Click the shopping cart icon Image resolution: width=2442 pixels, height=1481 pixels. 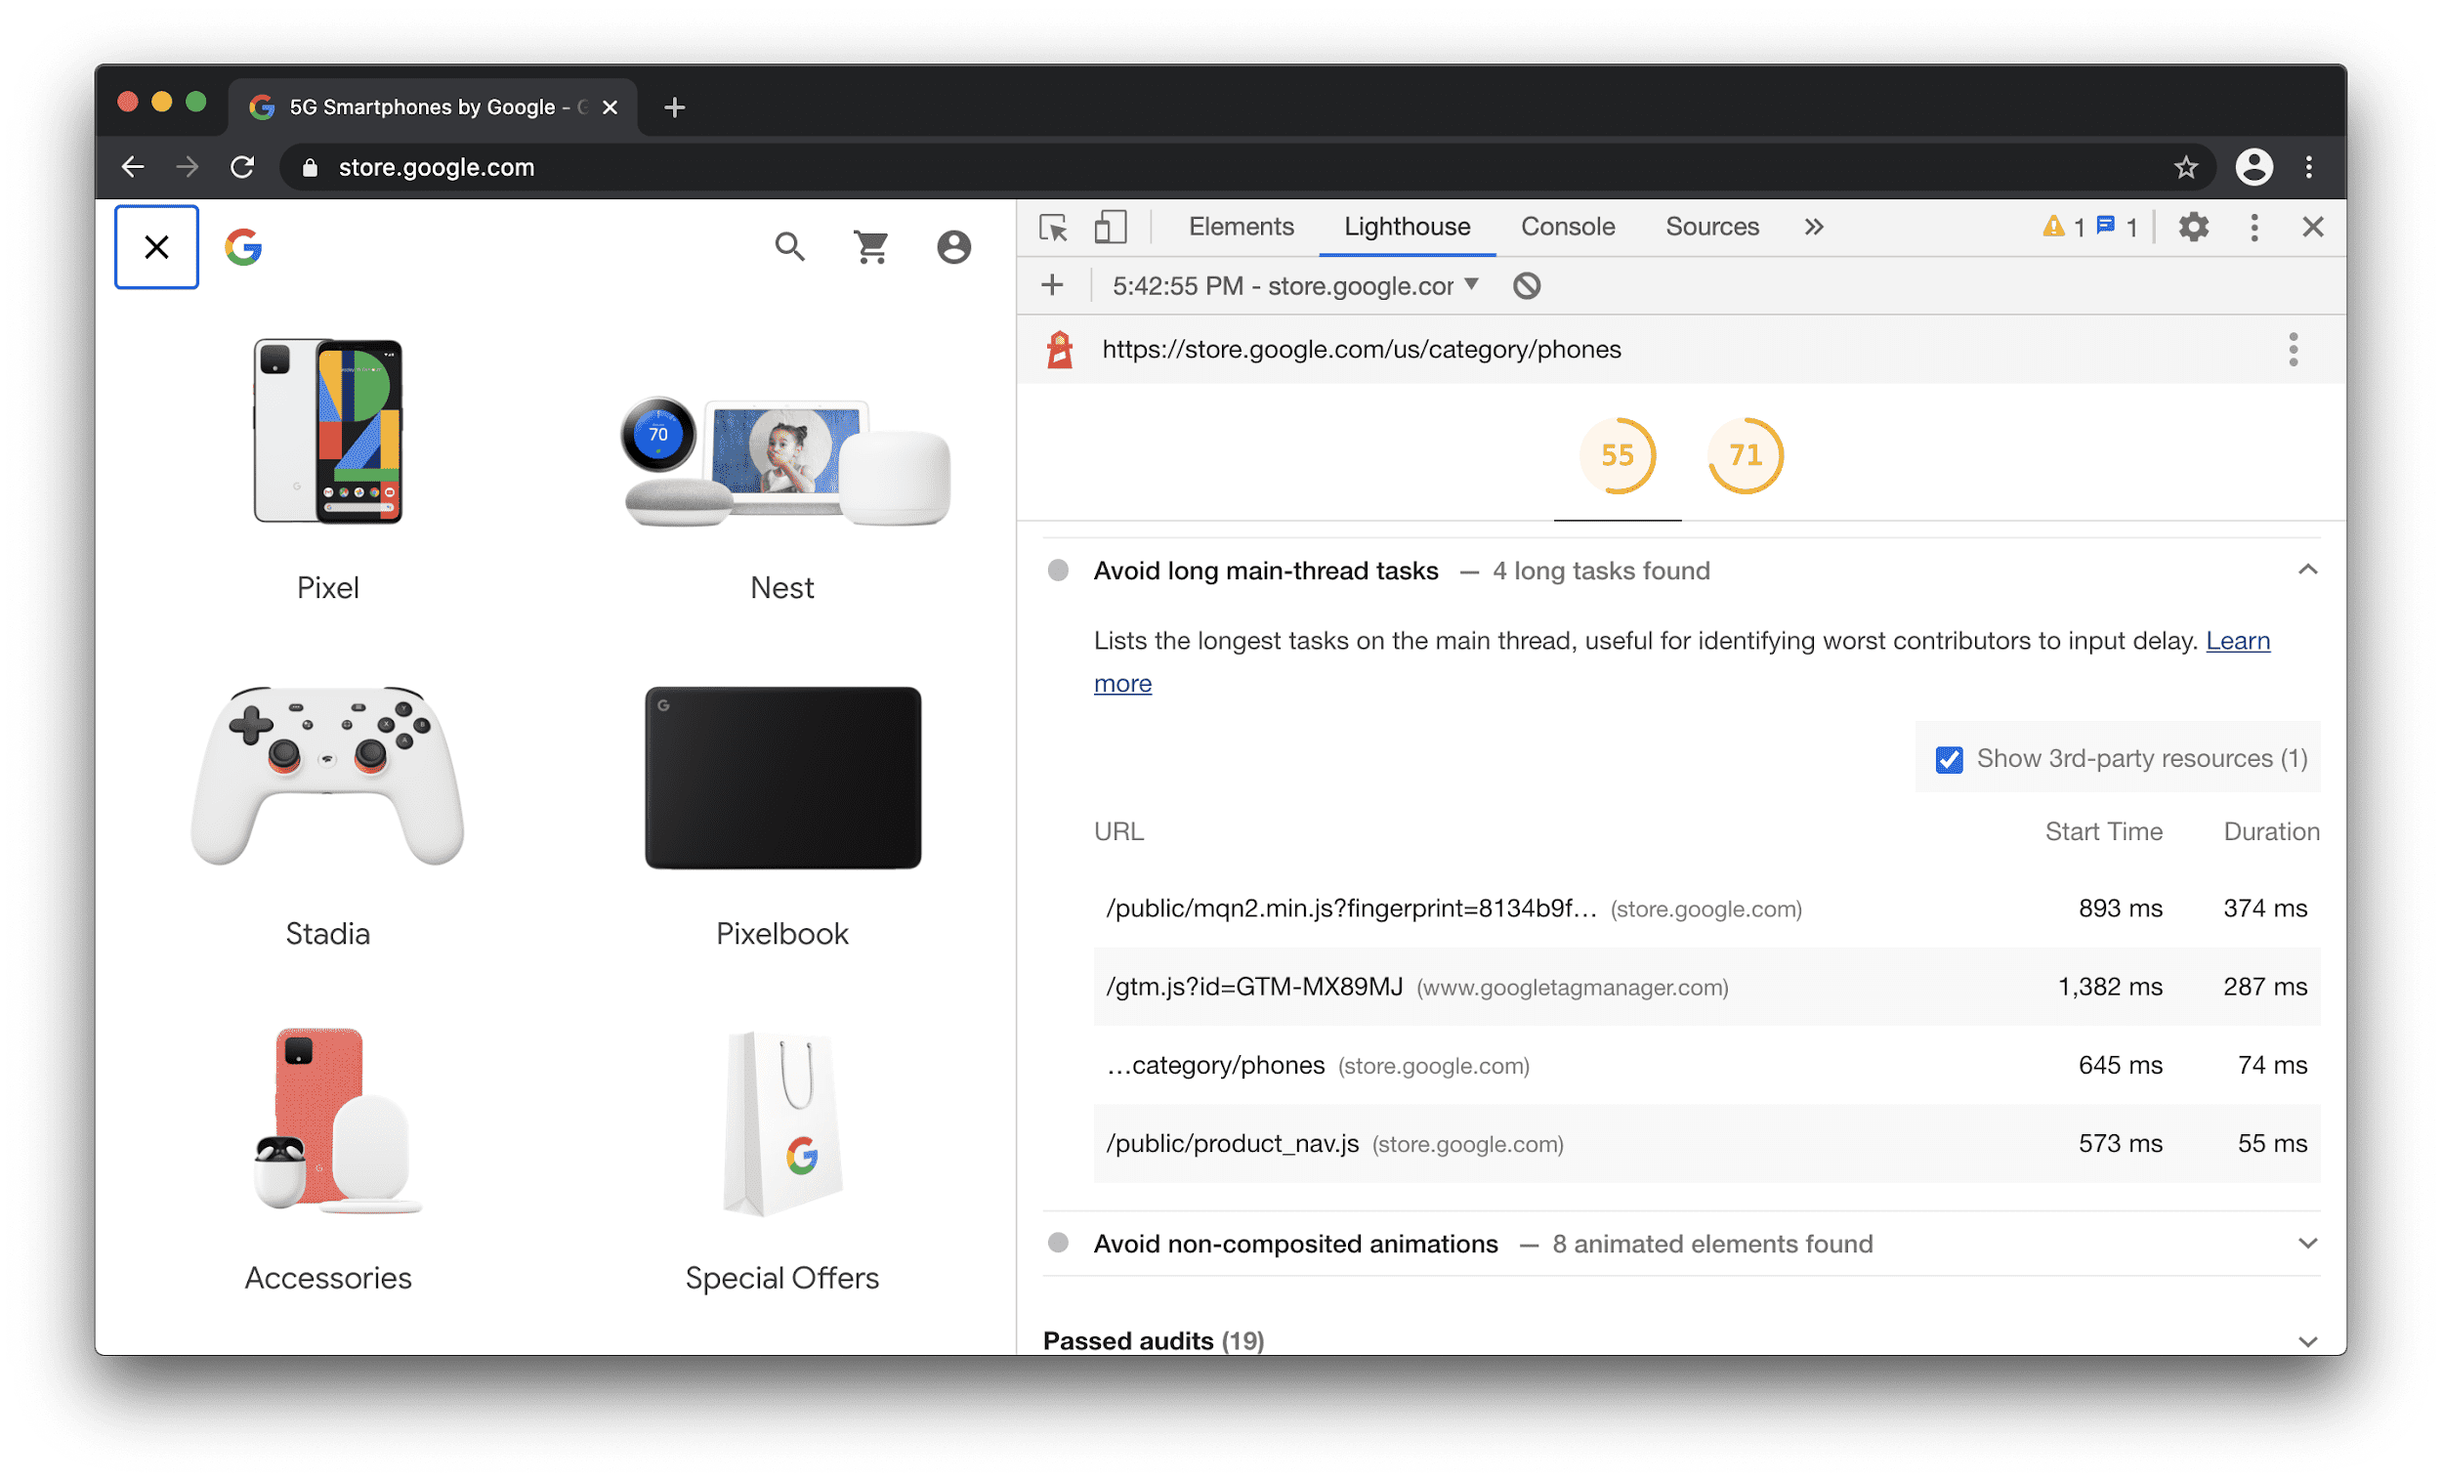[x=870, y=246]
